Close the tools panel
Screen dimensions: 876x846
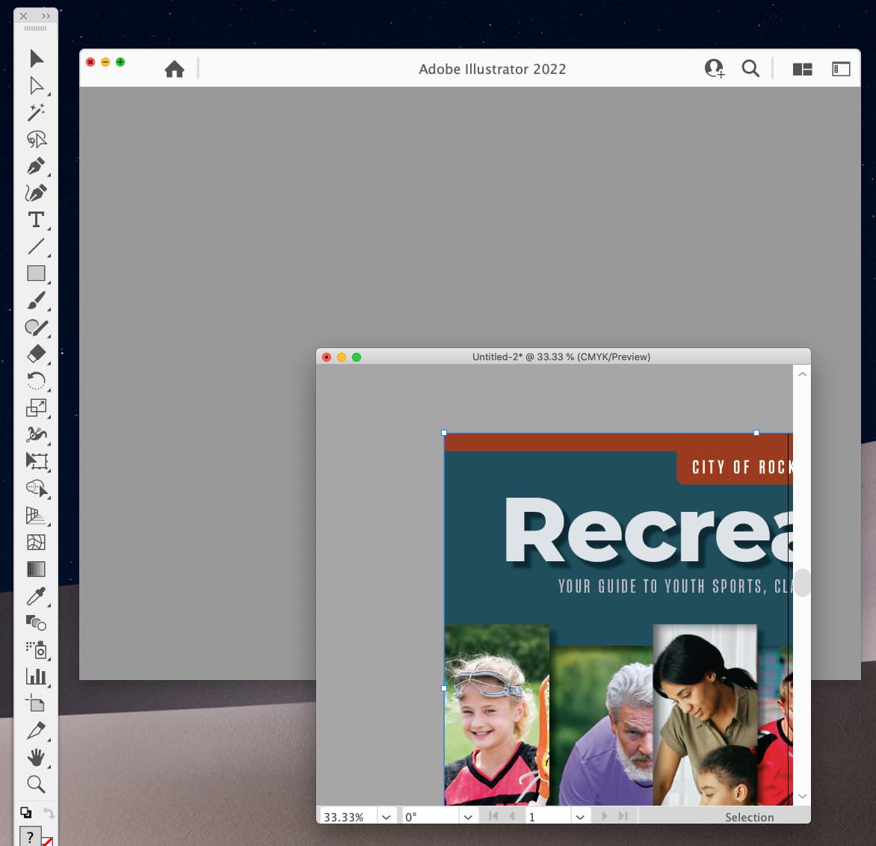(23, 16)
